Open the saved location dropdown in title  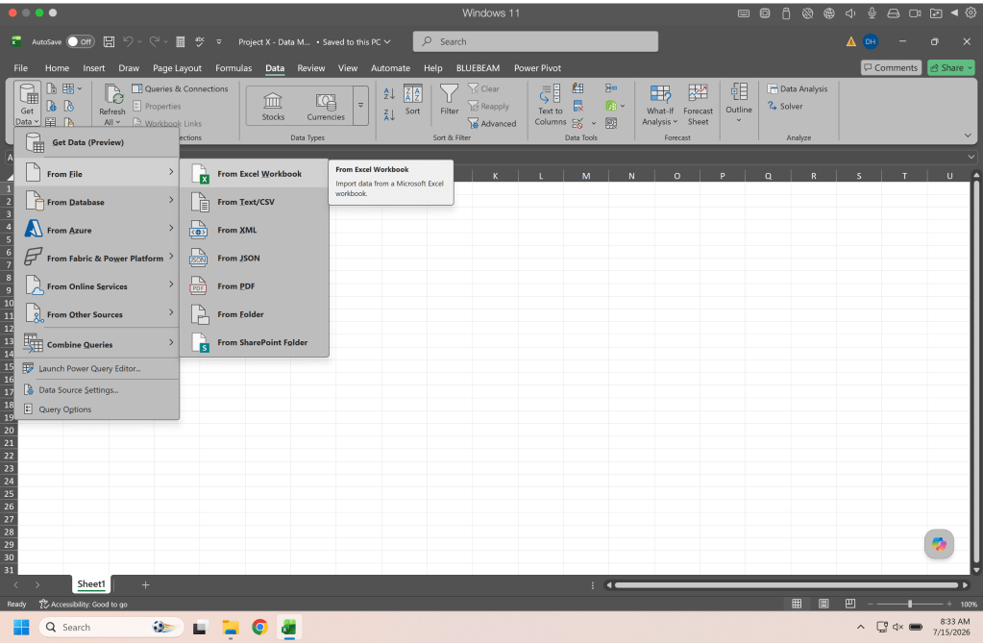click(x=387, y=42)
